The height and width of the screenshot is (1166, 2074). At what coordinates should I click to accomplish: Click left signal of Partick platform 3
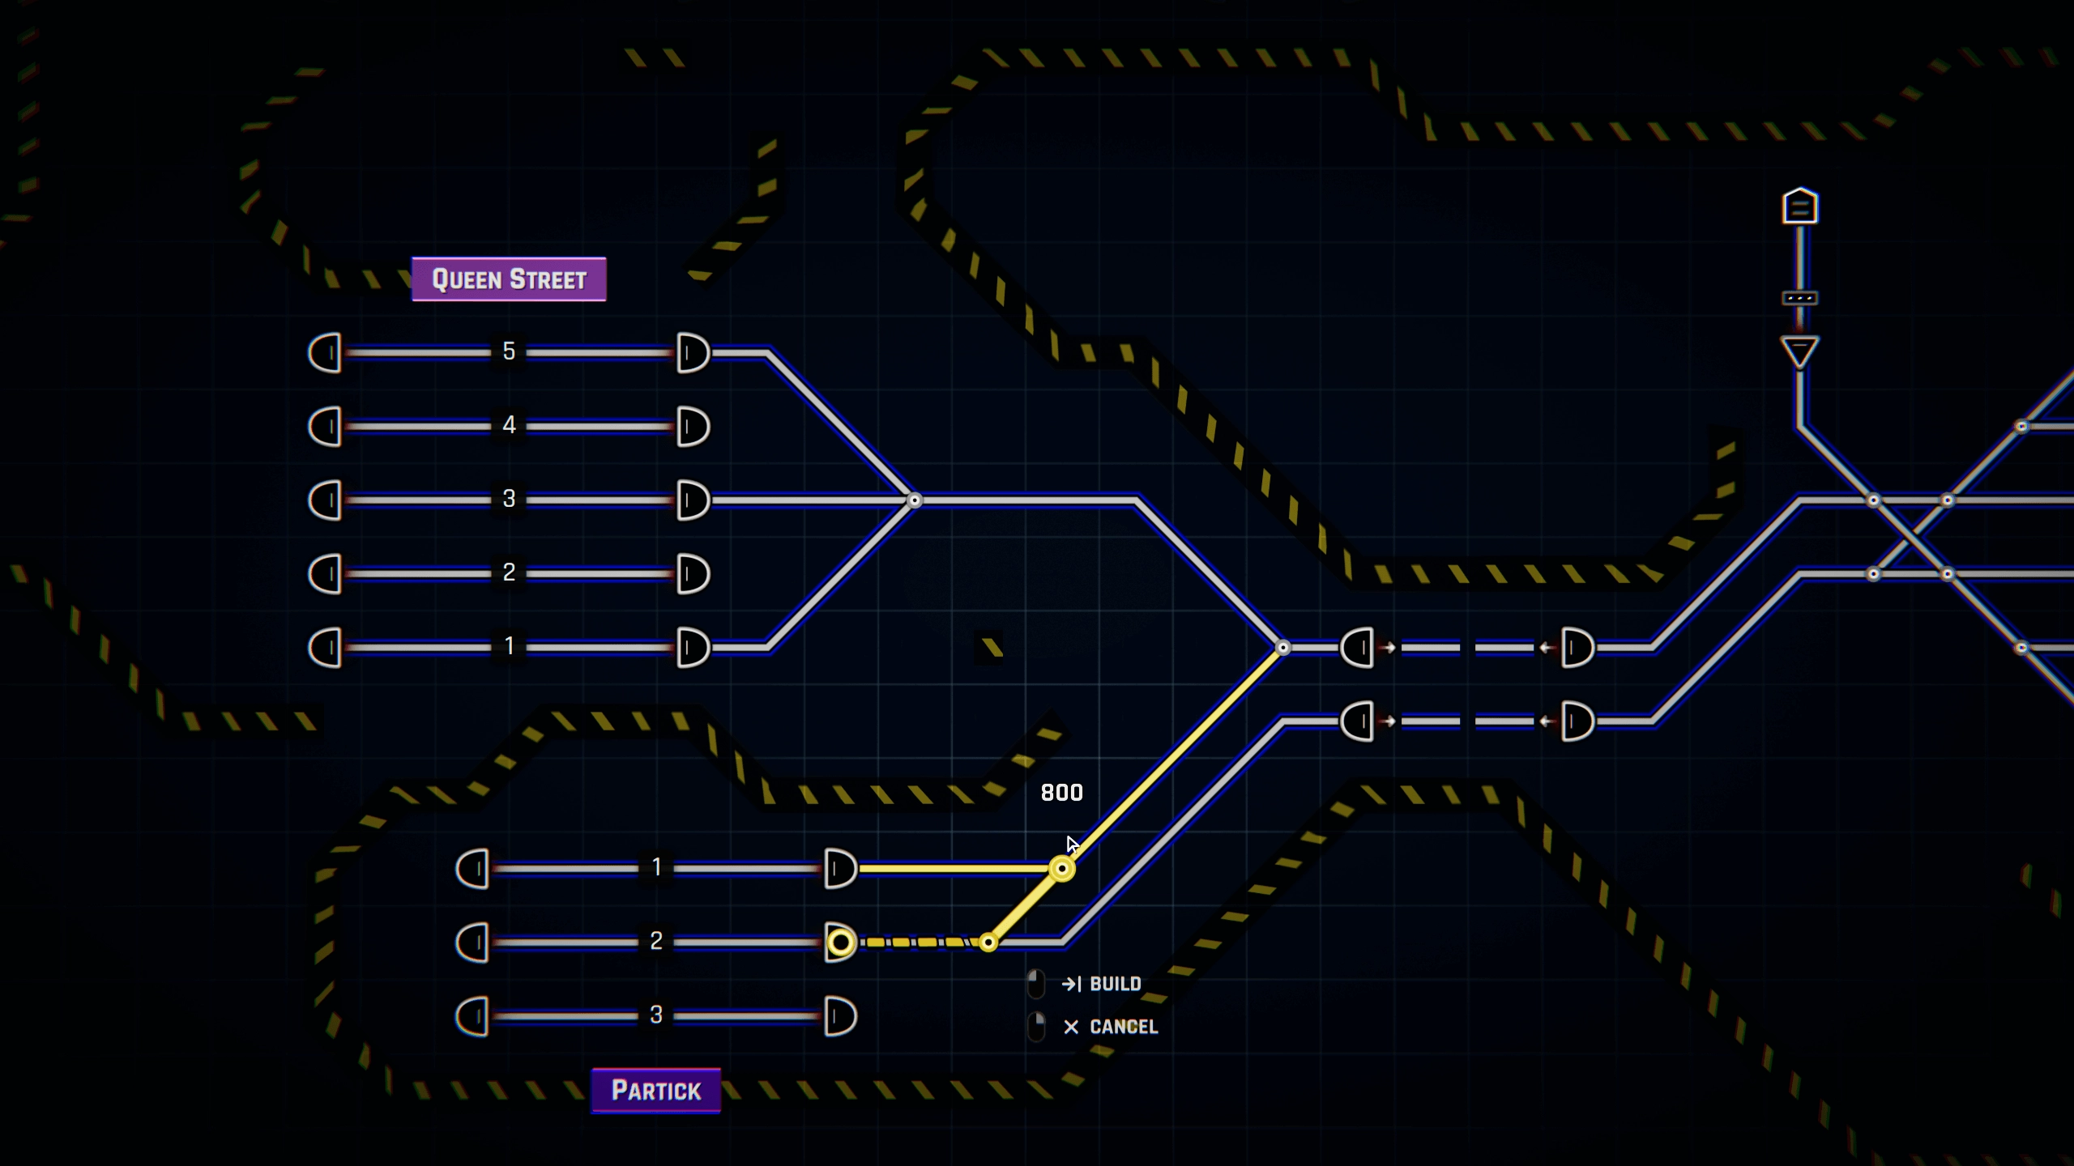point(473,1016)
